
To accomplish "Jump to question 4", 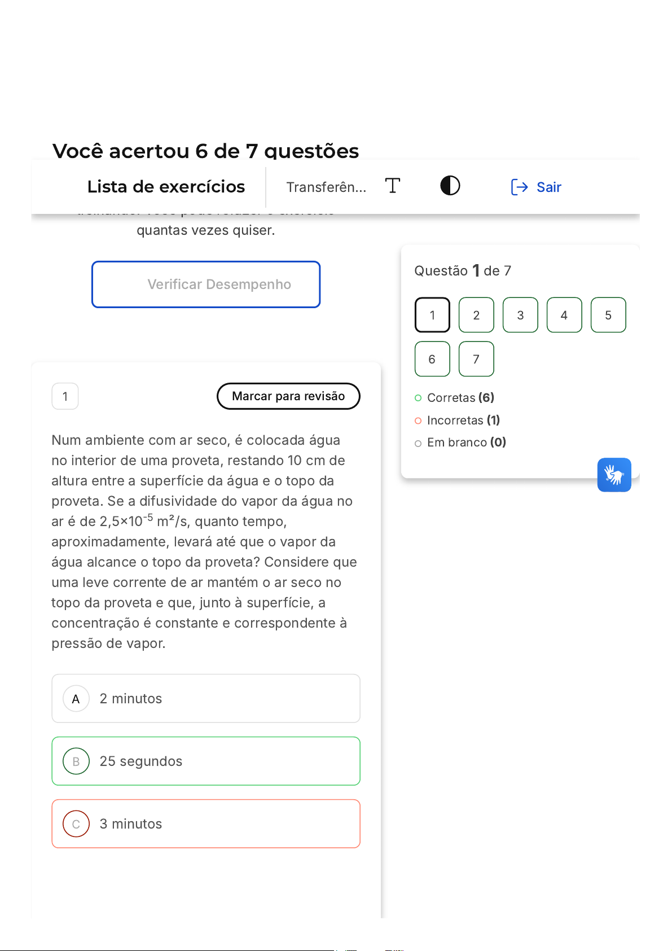I will click(x=564, y=315).
